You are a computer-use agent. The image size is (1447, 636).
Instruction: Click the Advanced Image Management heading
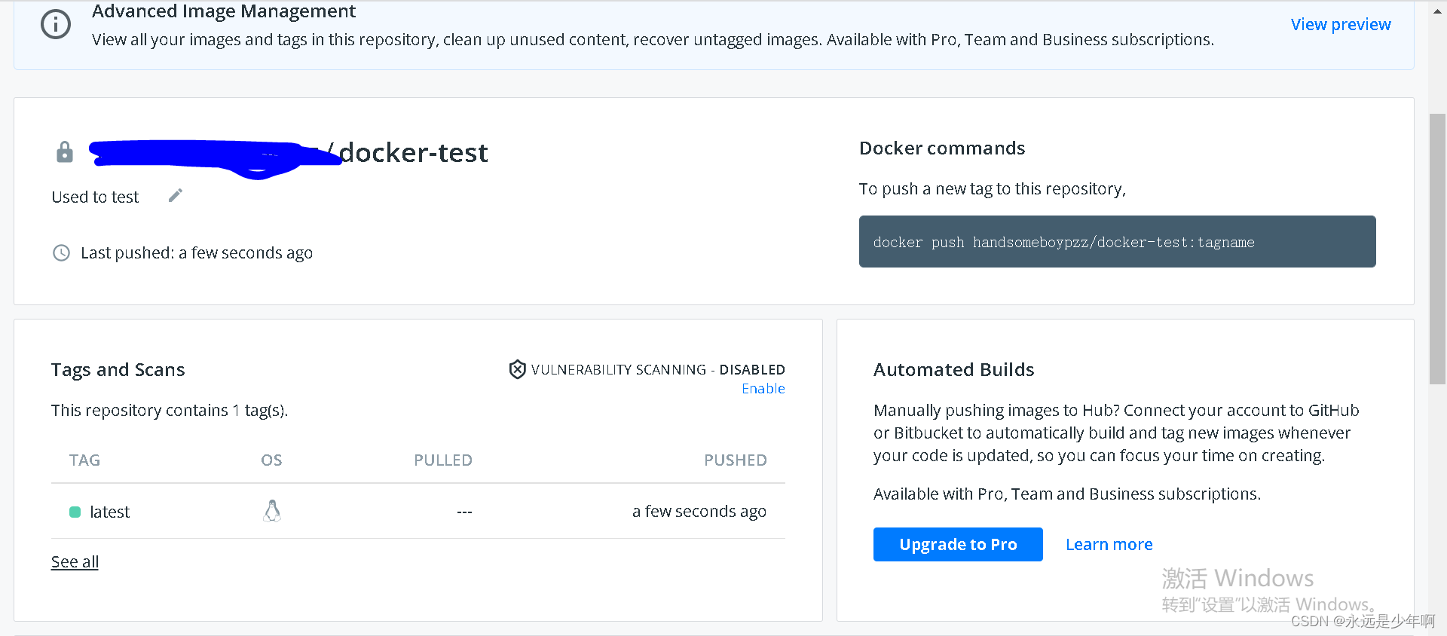click(224, 11)
